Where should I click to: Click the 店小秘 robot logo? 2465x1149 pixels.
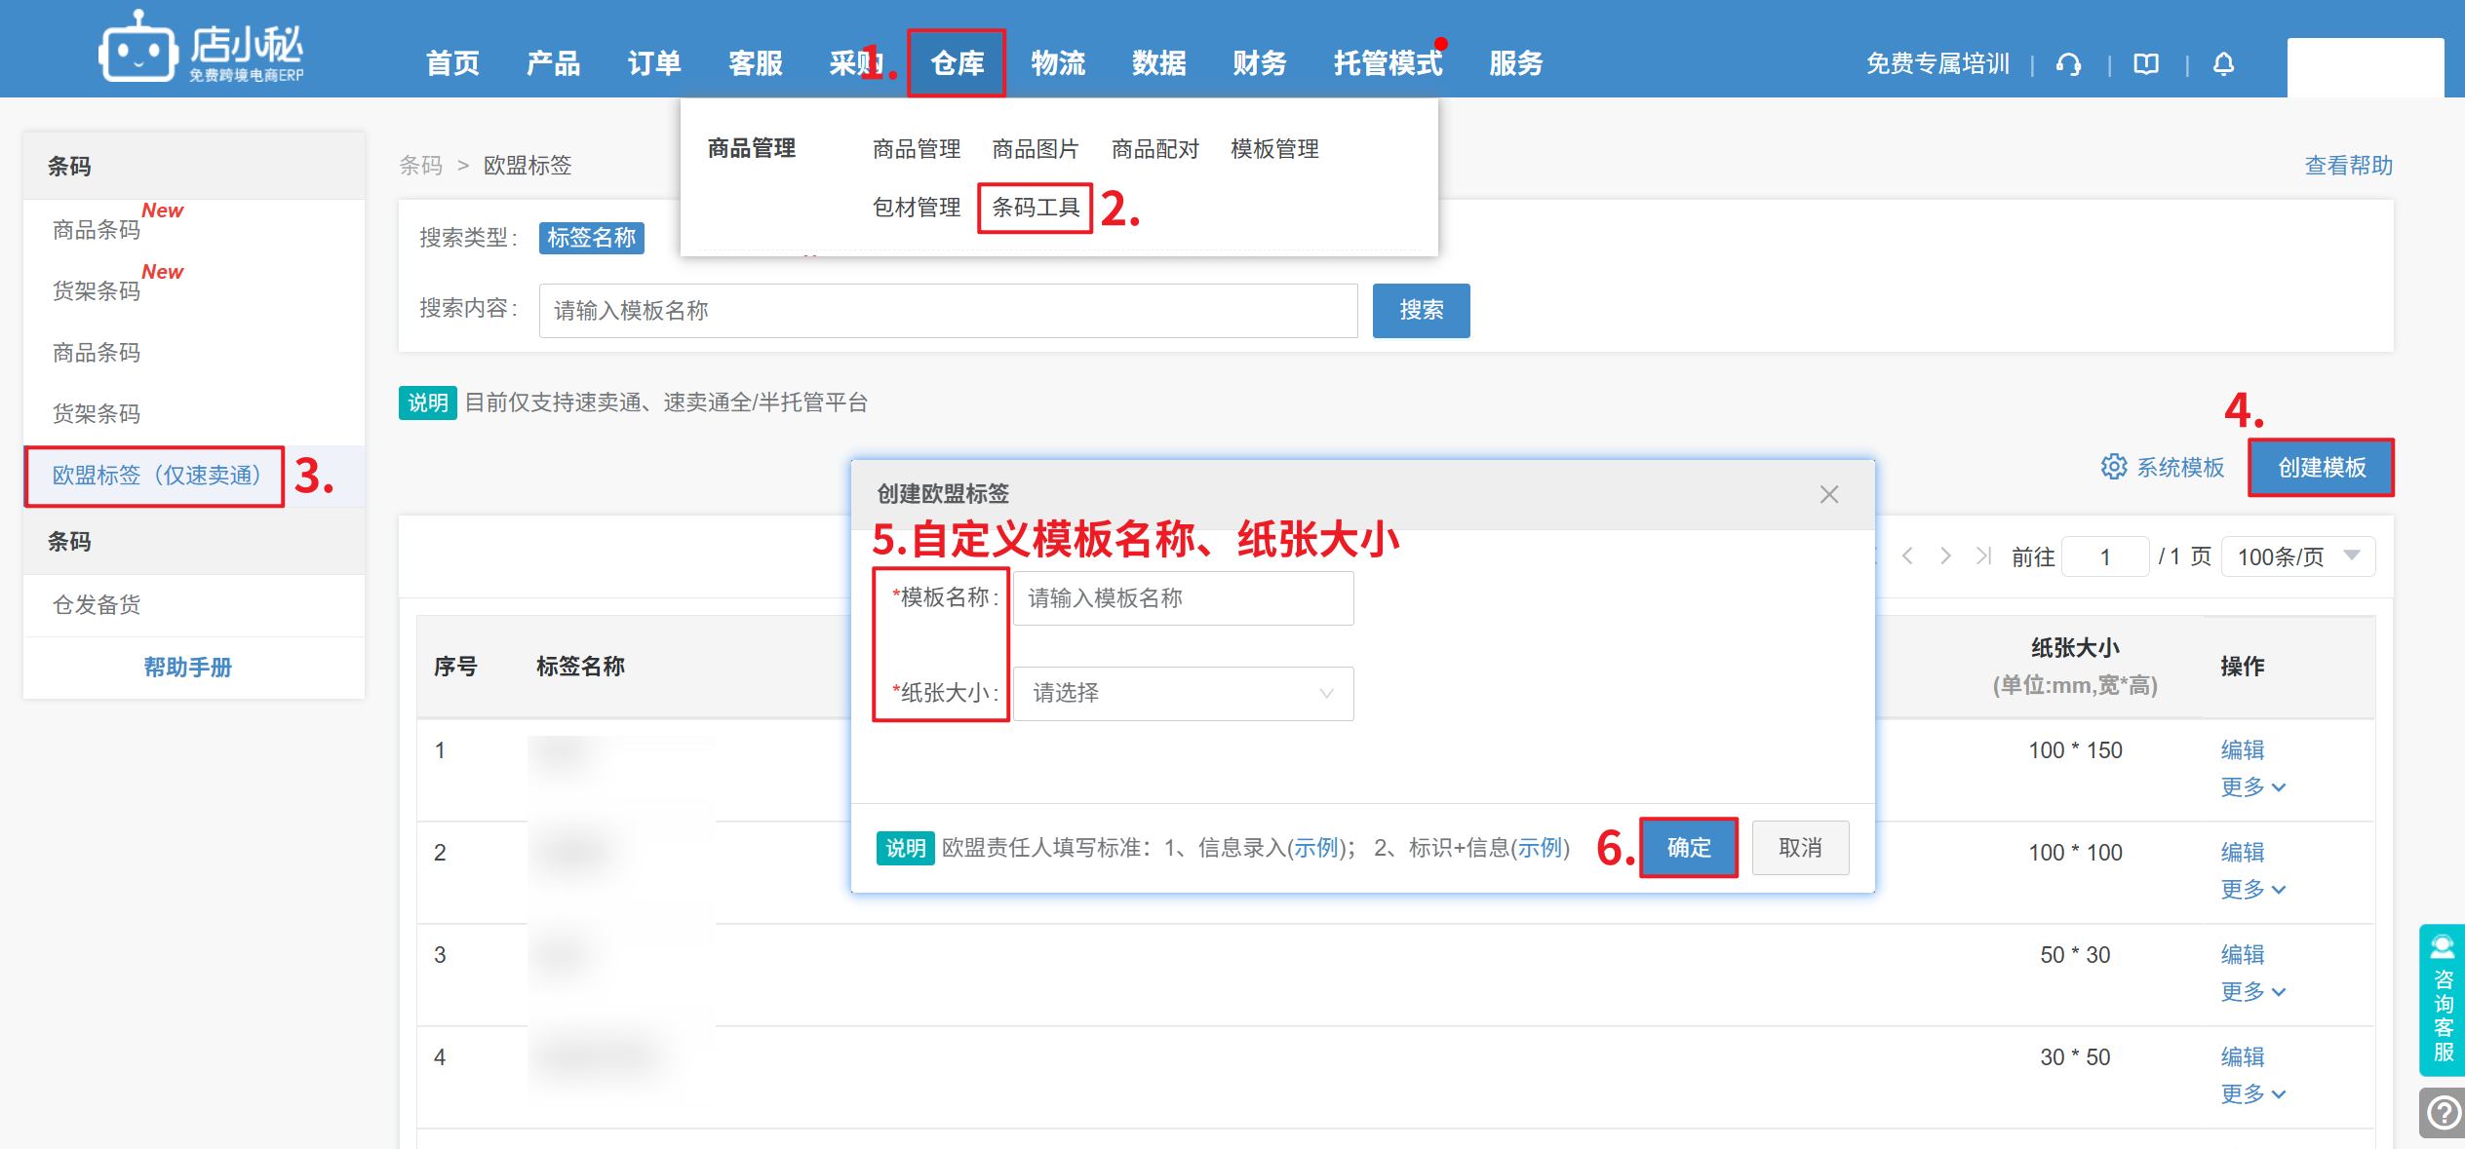(137, 49)
